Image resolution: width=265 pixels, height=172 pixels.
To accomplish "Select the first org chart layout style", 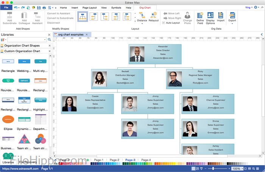I will click(x=83, y=16).
